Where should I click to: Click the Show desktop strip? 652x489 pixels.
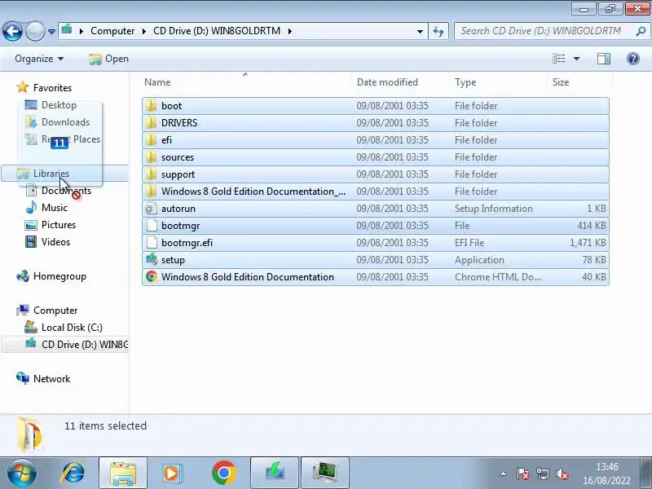tap(646, 473)
